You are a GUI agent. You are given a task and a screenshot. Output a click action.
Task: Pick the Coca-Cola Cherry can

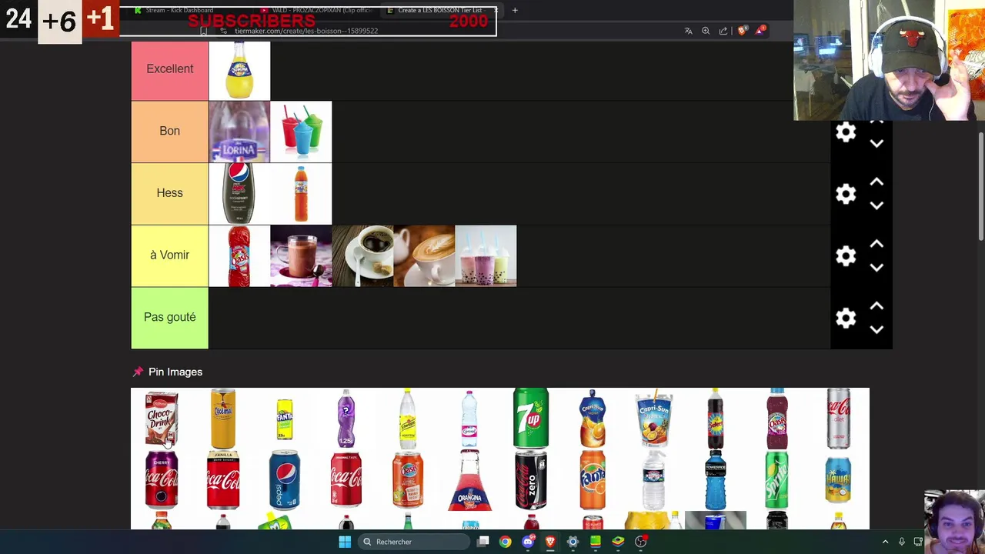pos(162,480)
